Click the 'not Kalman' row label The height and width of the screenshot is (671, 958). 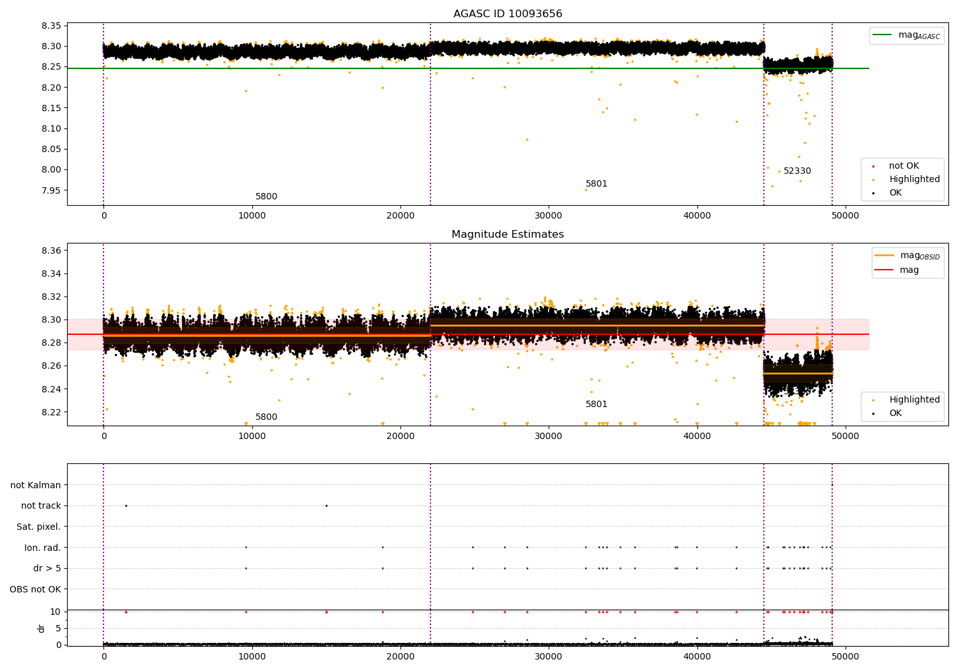click(x=36, y=486)
